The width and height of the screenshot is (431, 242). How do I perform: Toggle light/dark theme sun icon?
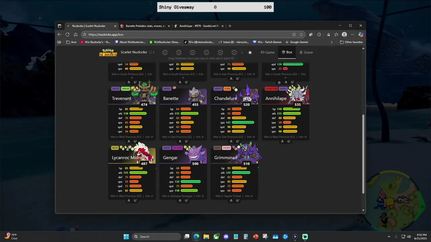250,52
